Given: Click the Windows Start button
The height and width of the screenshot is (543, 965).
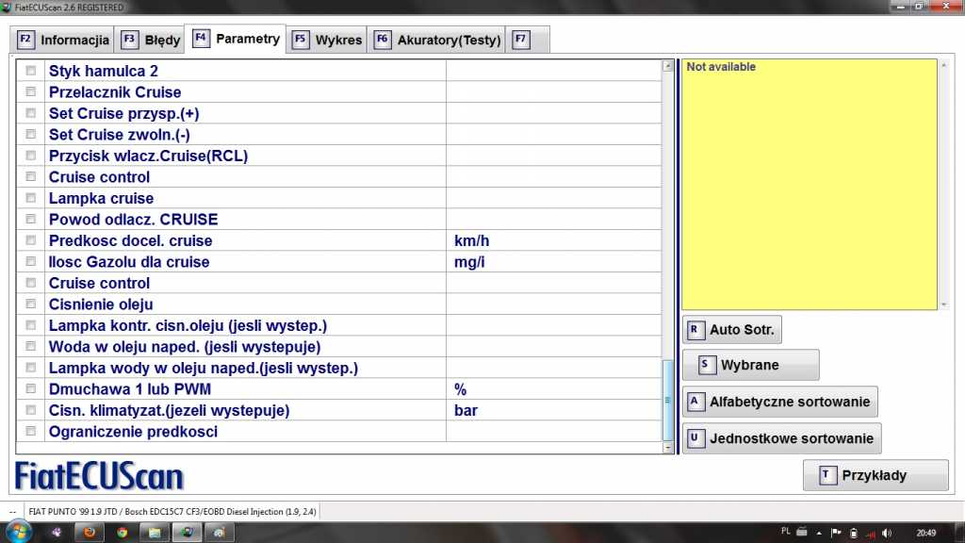Looking at the screenshot, I should 18,531.
